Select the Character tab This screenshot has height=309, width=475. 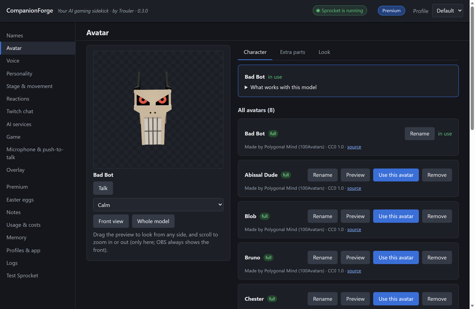[255, 52]
